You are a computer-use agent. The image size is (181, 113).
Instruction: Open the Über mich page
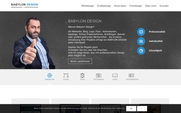click(151, 6)
